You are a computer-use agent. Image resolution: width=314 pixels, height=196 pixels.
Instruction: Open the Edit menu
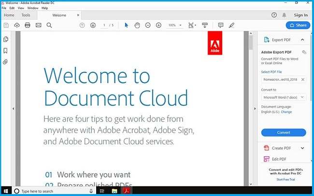[12, 8]
